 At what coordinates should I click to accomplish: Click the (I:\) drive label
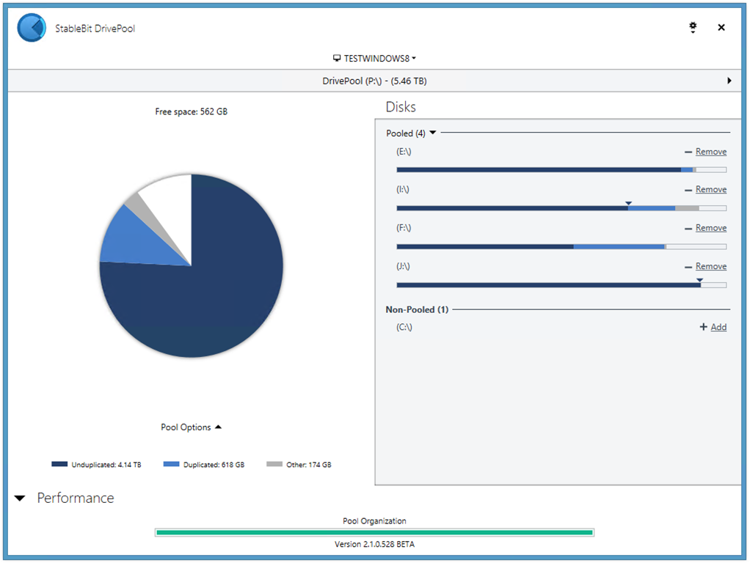(x=403, y=189)
